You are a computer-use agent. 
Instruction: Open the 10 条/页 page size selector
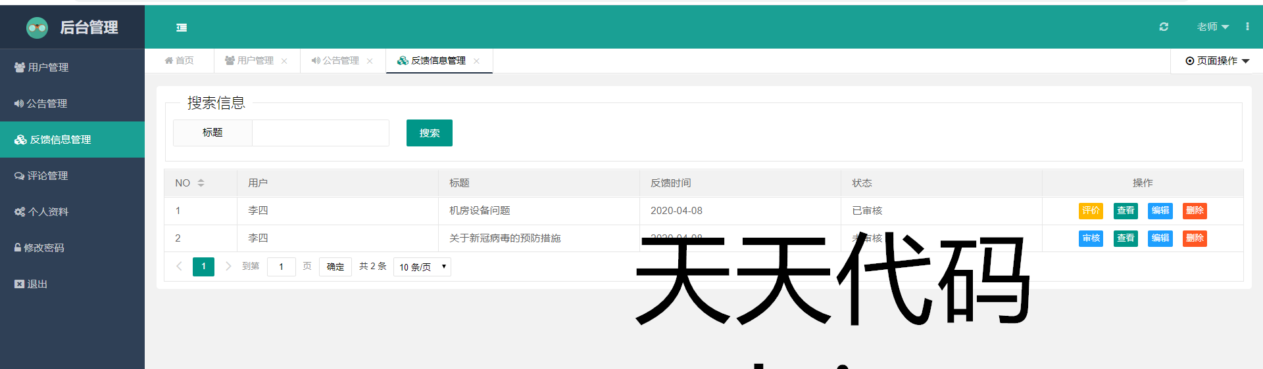pos(422,267)
